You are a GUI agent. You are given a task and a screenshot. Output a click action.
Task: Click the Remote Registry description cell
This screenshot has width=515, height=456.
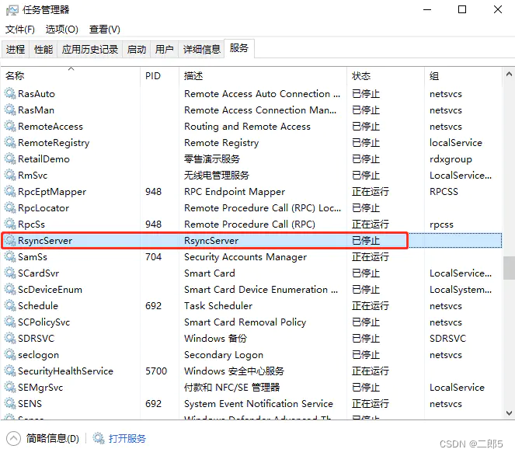(x=221, y=143)
